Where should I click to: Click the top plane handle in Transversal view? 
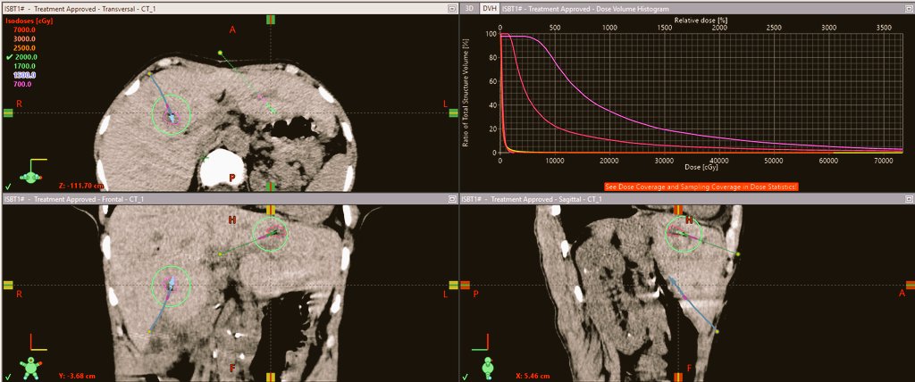pos(269,18)
